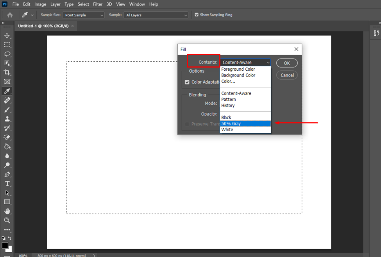Open the eyedropper tool preset picker arrow
Image resolution: width=381 pixels, height=257 pixels.
click(32, 15)
